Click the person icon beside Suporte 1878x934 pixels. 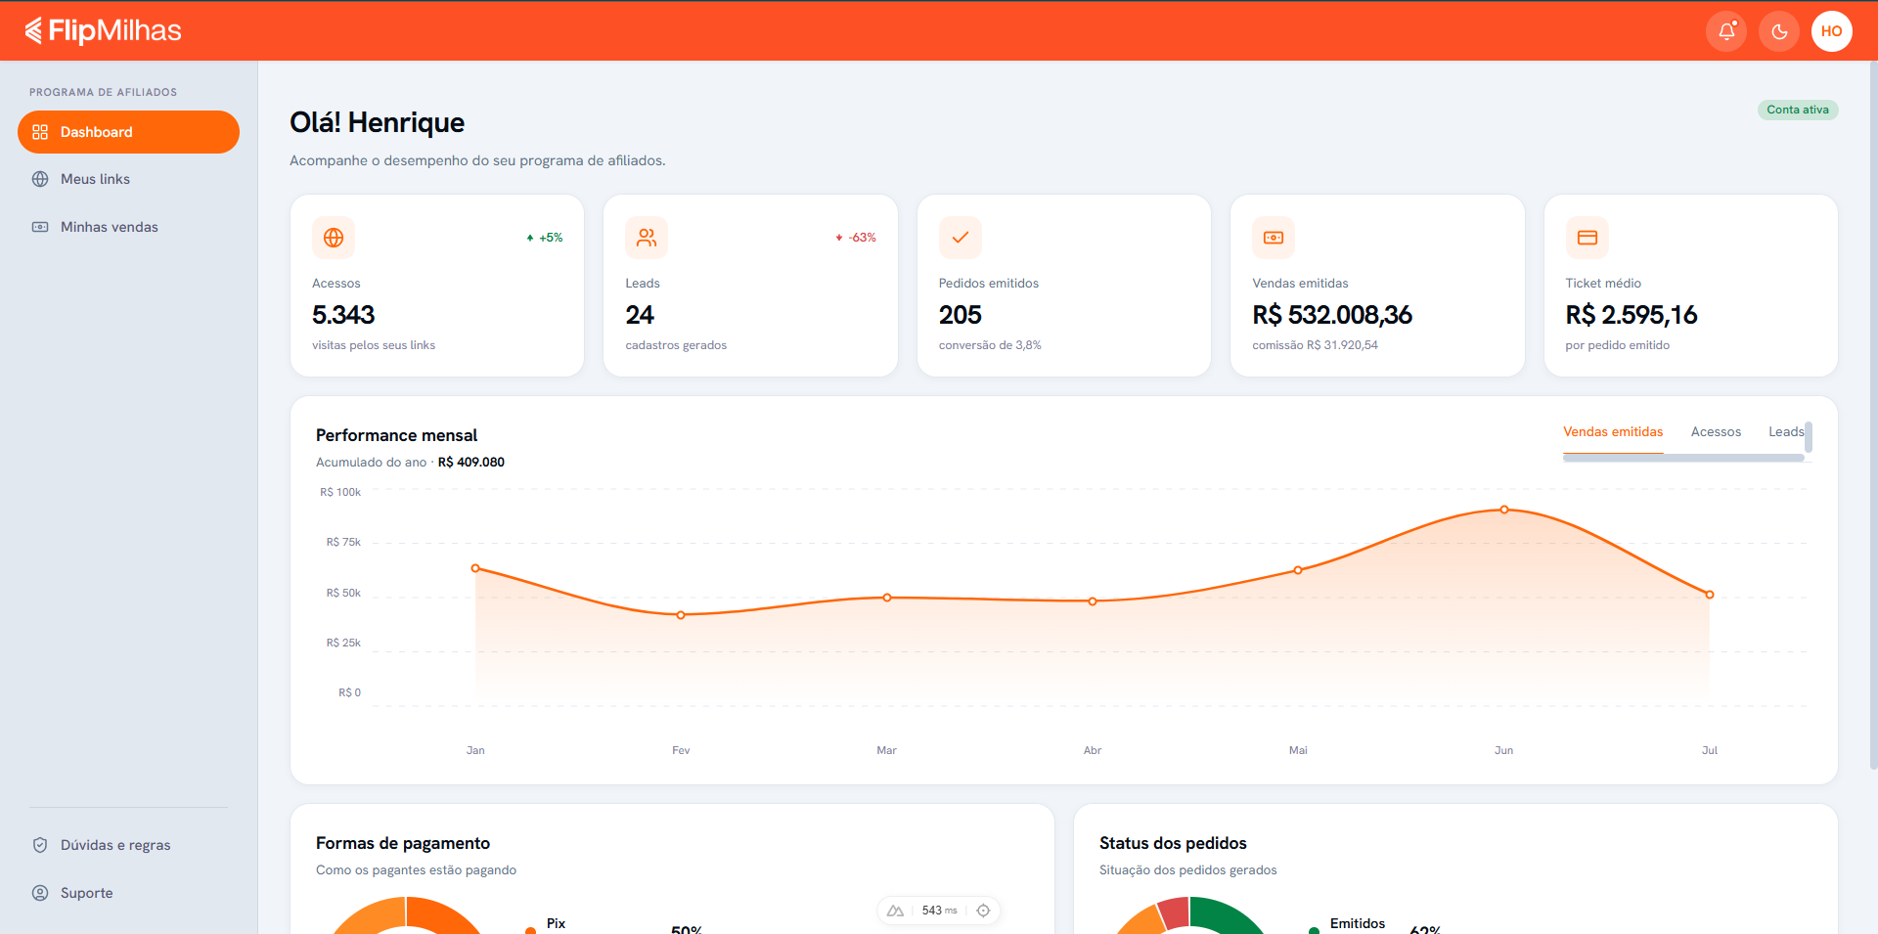pyautogui.click(x=40, y=893)
